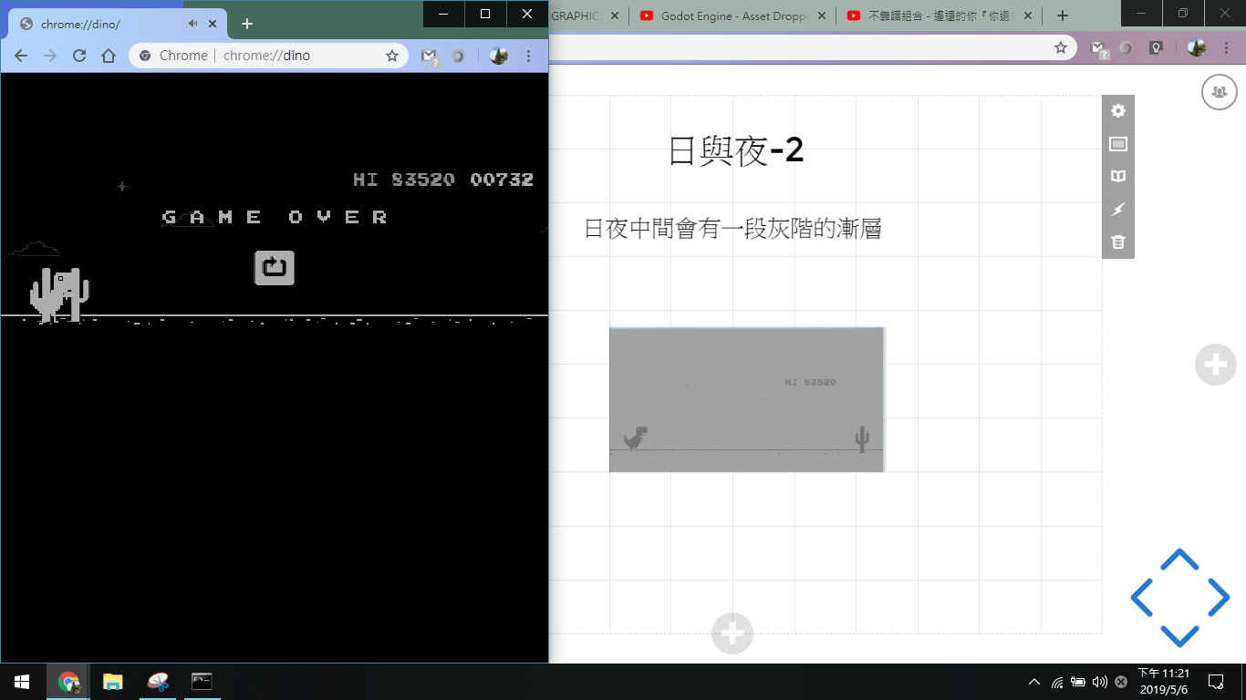1246x700 pixels.
Task: Click the lightbulb extension in the back window
Action: click(x=1156, y=47)
